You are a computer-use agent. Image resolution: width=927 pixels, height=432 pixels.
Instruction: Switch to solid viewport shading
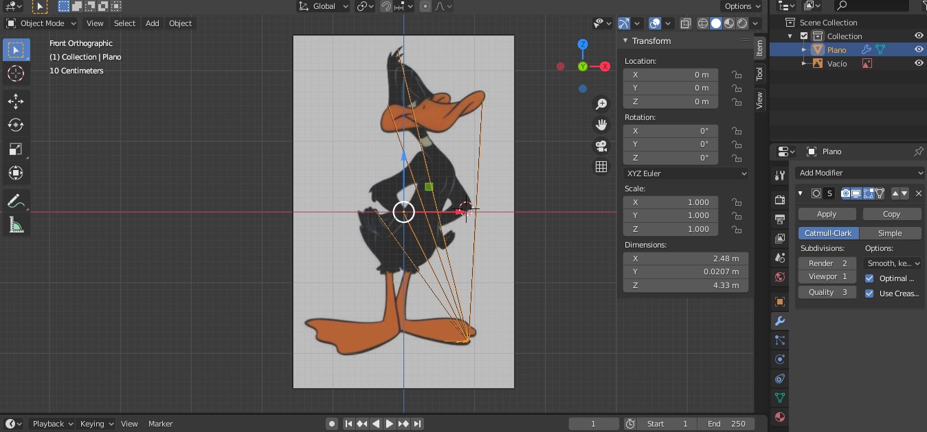coord(716,23)
